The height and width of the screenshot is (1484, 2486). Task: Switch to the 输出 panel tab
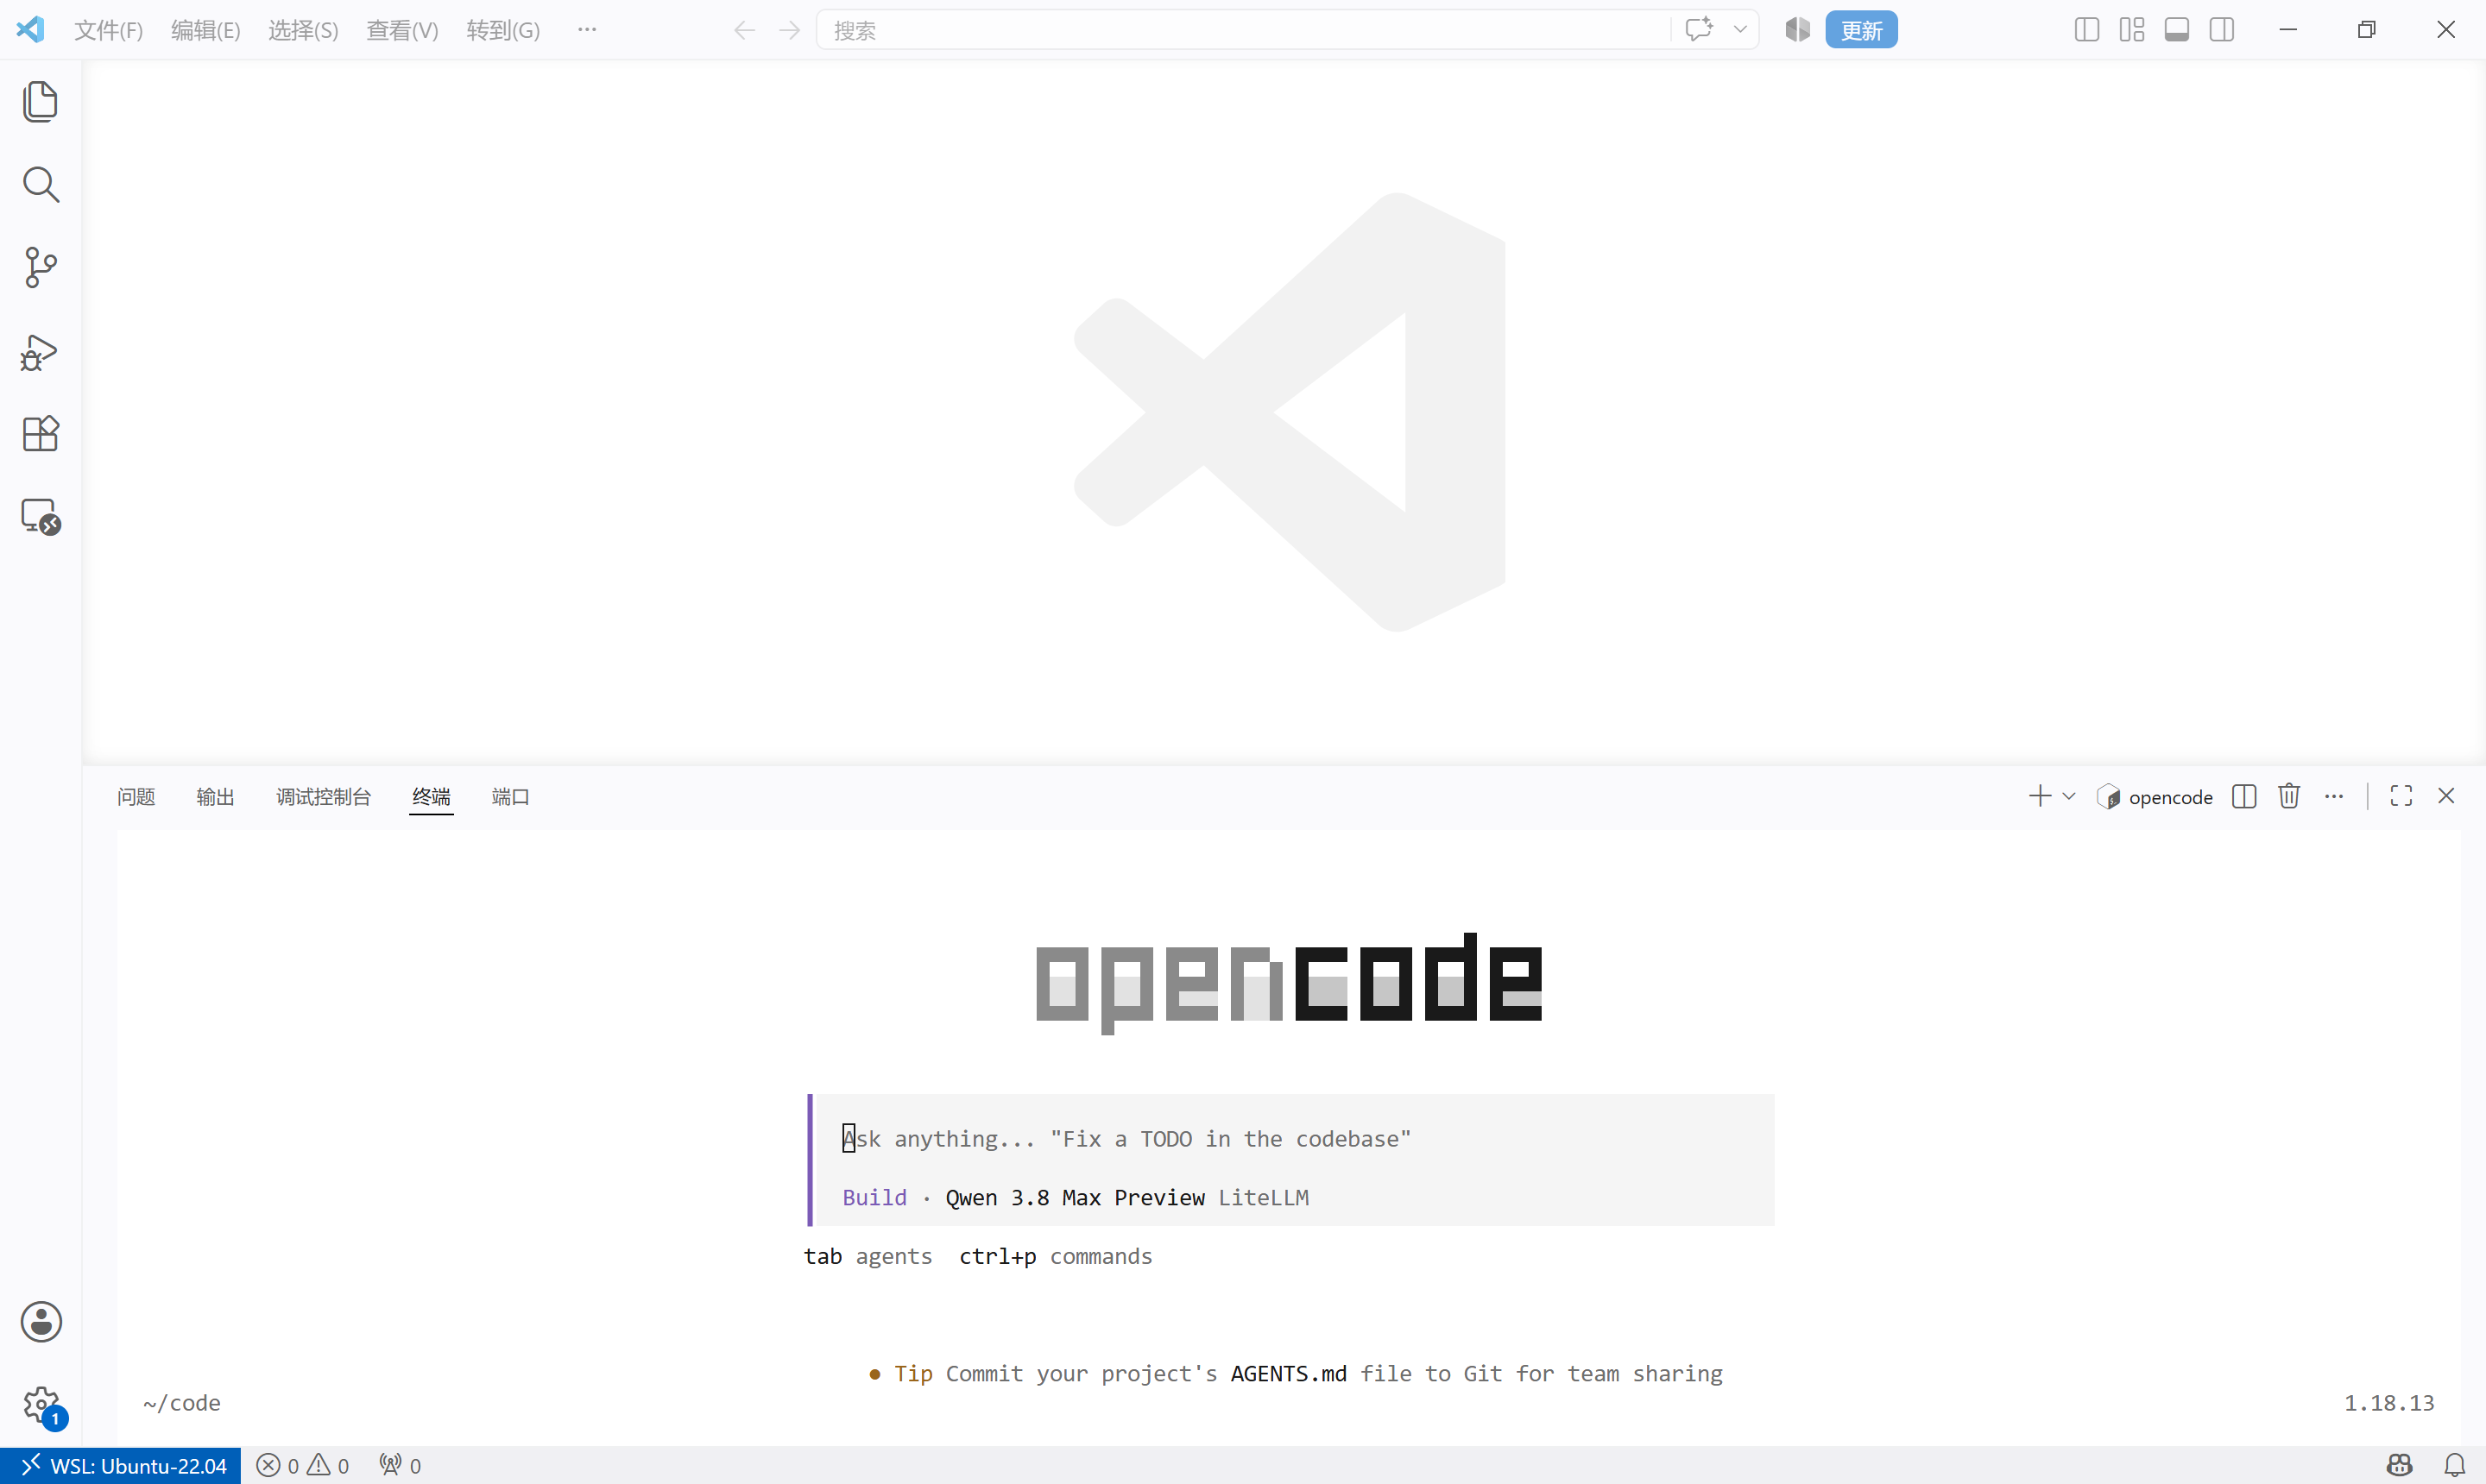click(x=215, y=797)
